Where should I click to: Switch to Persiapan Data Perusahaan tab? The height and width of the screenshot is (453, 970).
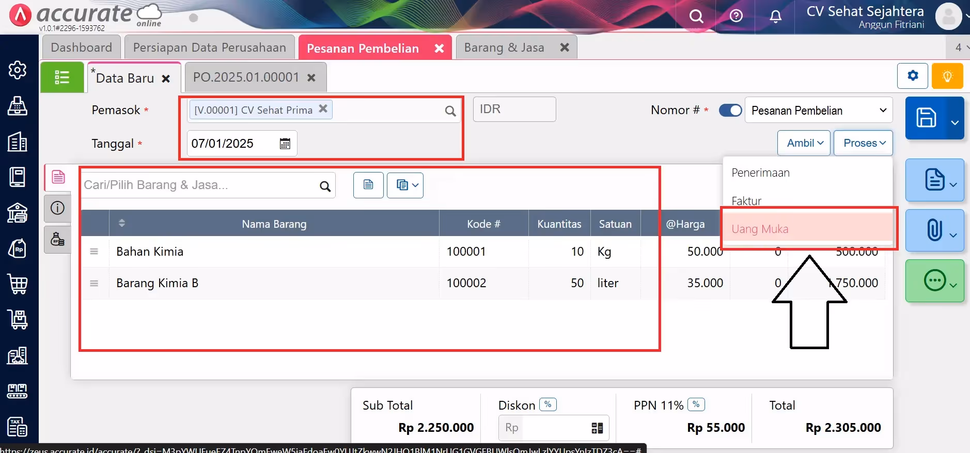tap(210, 48)
